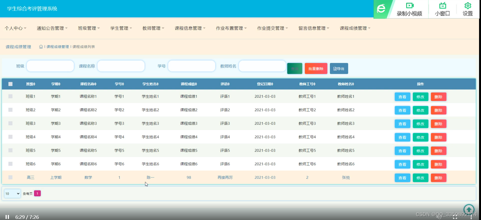Sort by 课程名称 column header
The width and height of the screenshot is (481, 220).
(x=88, y=84)
